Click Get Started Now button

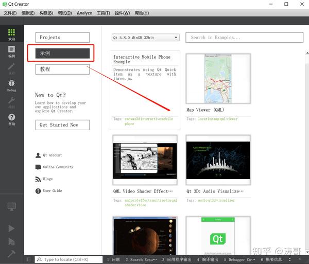point(62,125)
